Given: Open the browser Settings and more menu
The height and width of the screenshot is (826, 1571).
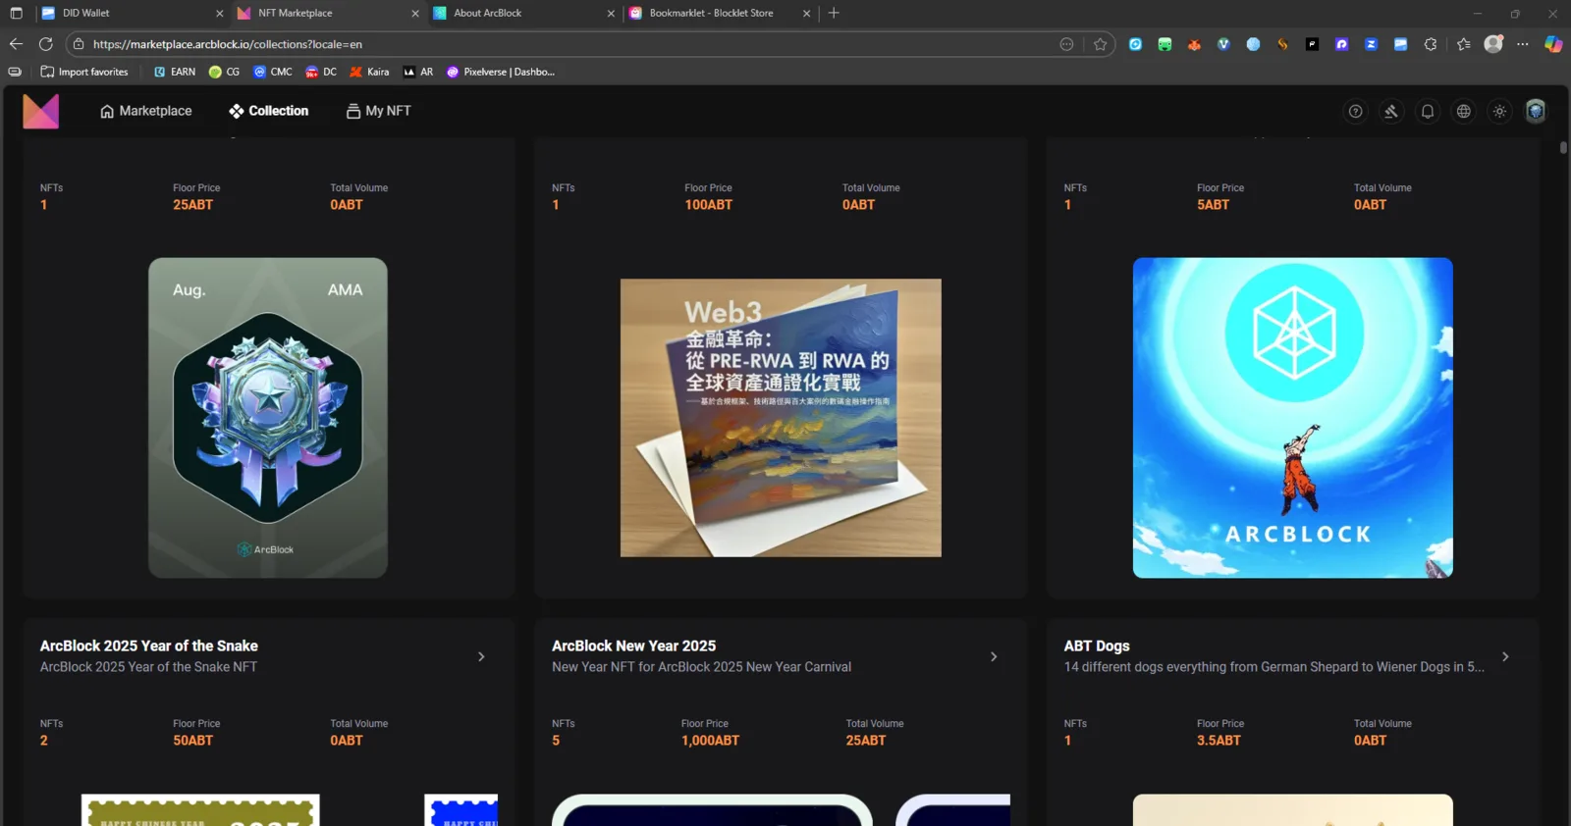Looking at the screenshot, I should pos(1523,44).
